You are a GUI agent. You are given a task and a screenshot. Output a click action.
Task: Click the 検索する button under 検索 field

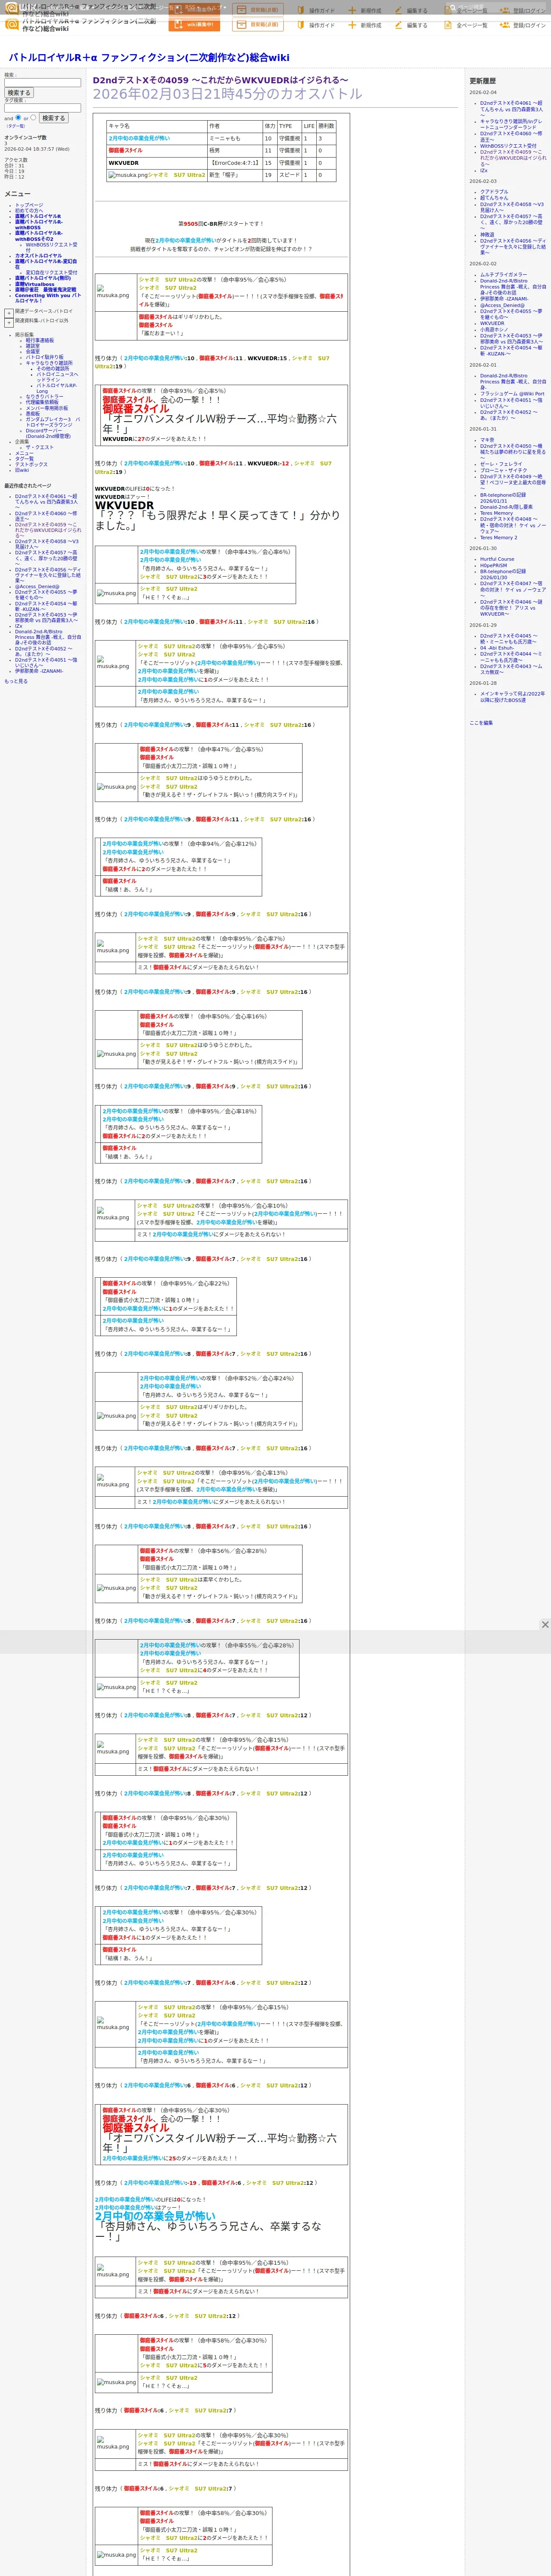tap(19, 93)
